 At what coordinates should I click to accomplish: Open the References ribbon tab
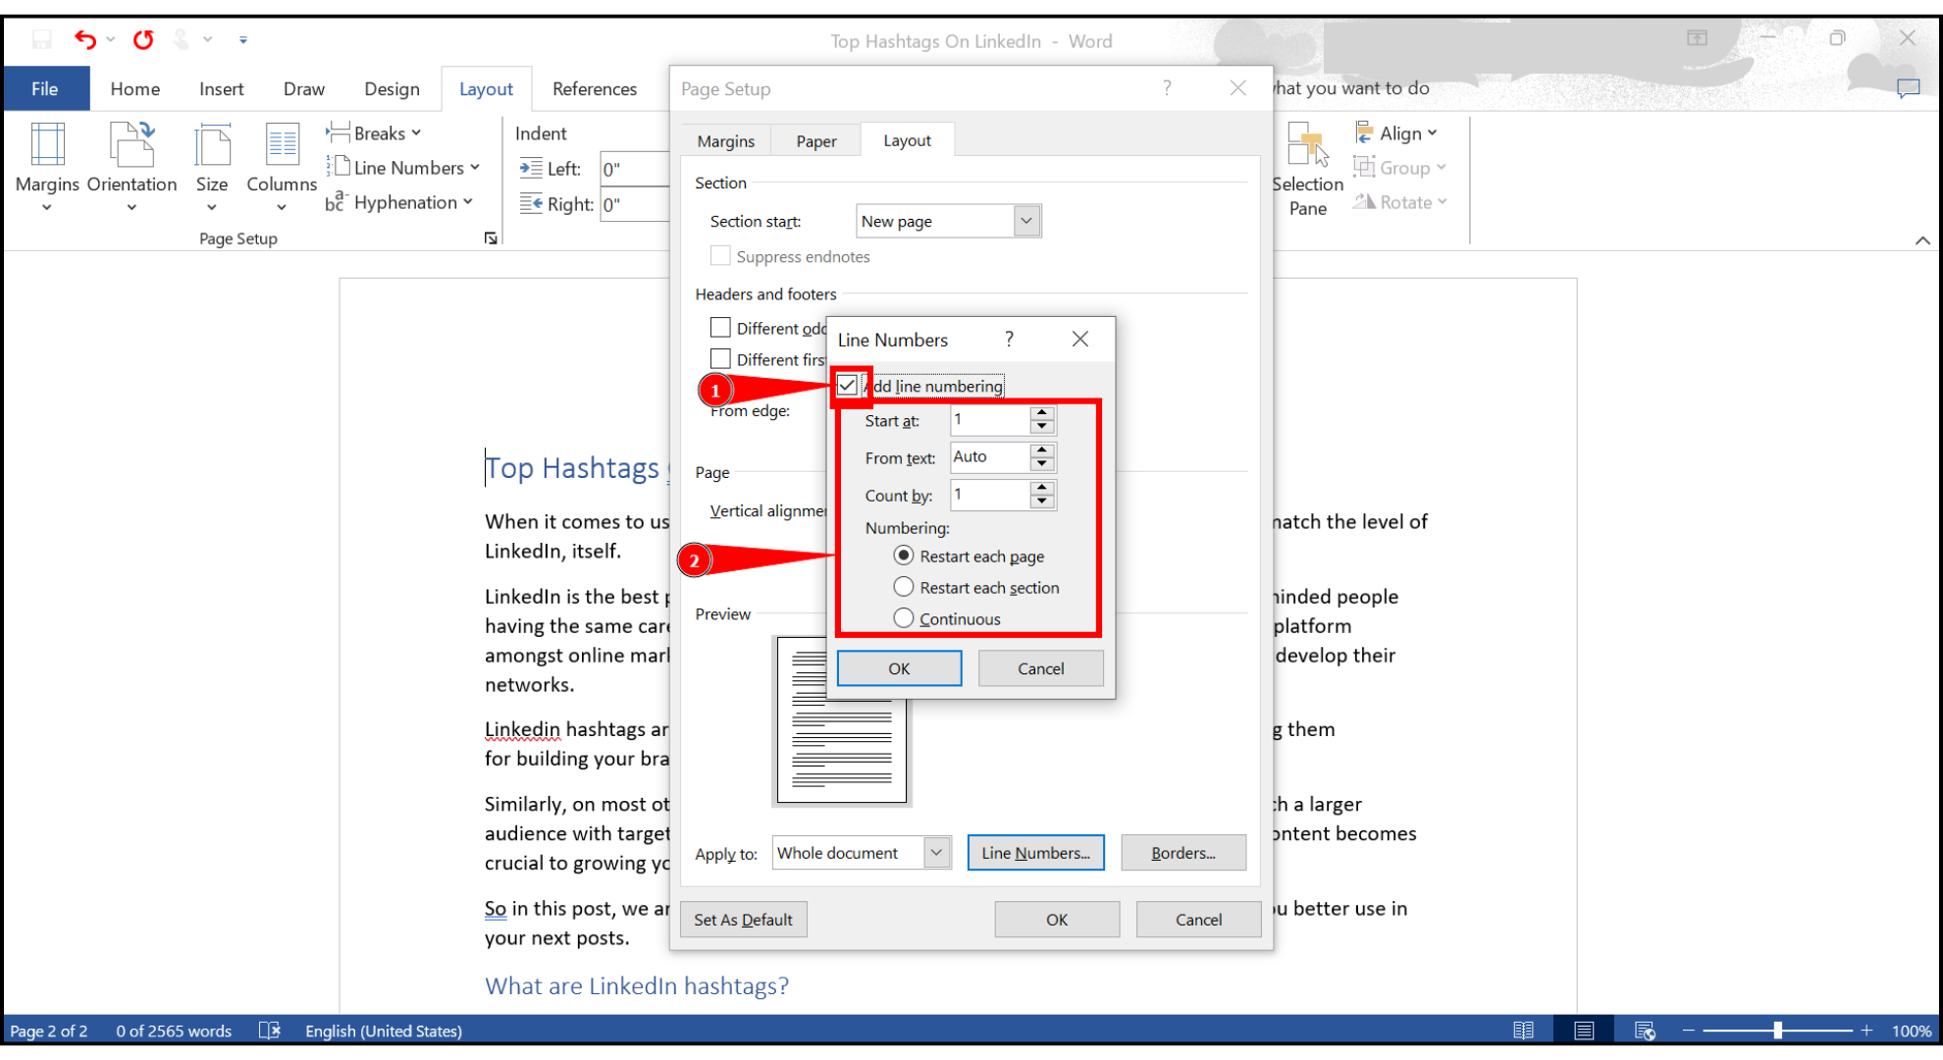tap(594, 88)
